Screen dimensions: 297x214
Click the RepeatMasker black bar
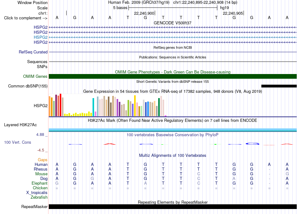click(173, 207)
